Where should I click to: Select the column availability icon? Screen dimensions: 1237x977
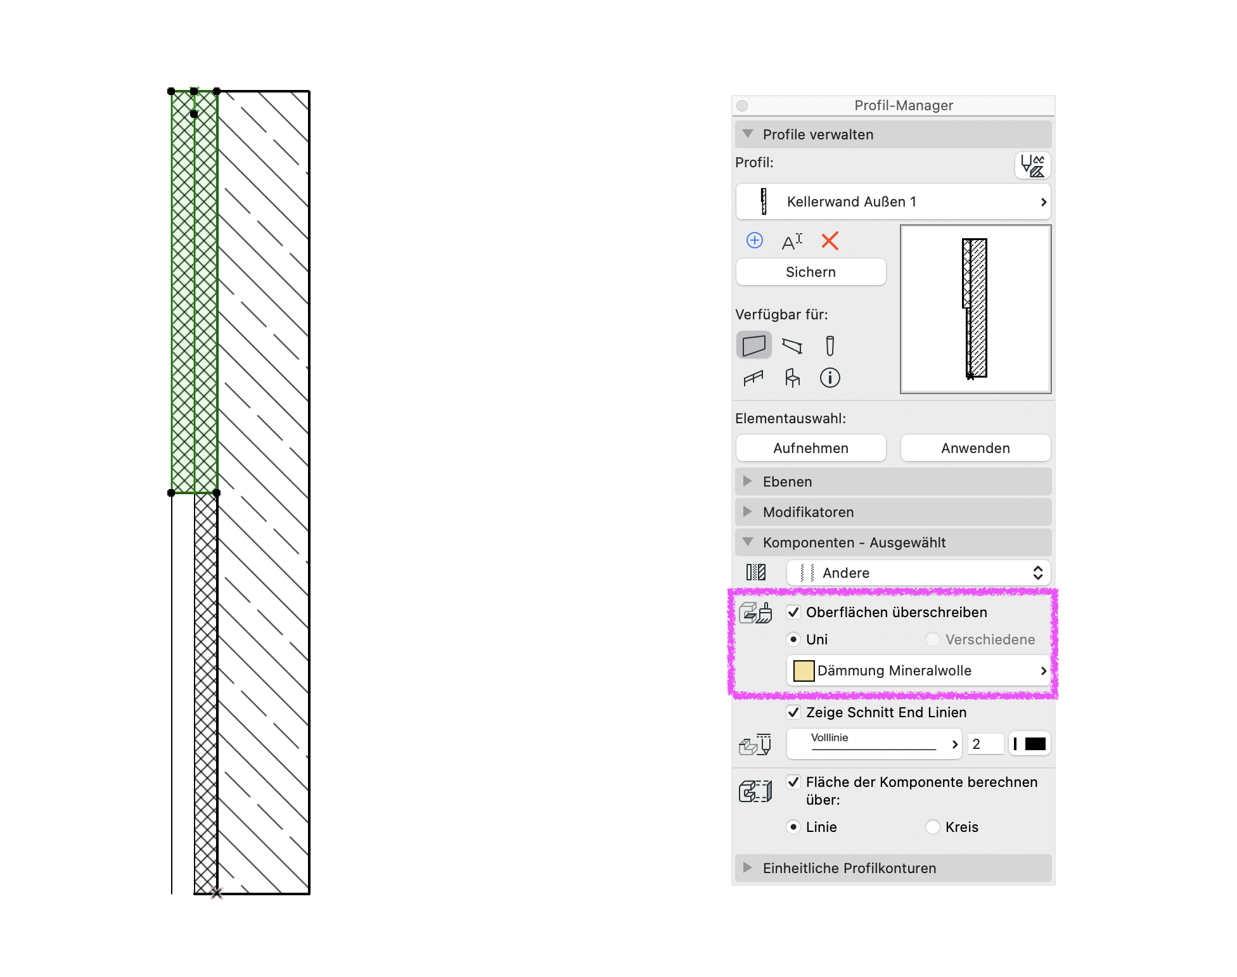click(x=830, y=345)
